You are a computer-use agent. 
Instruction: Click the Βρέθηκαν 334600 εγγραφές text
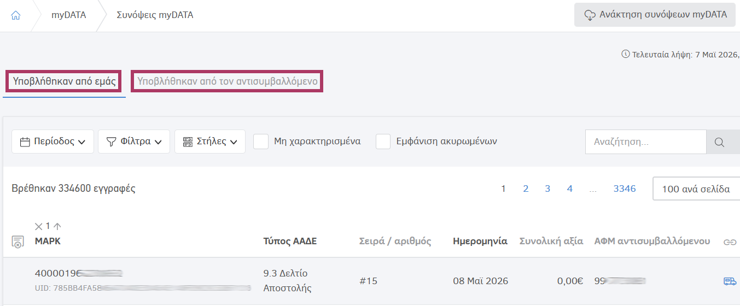pyautogui.click(x=73, y=189)
